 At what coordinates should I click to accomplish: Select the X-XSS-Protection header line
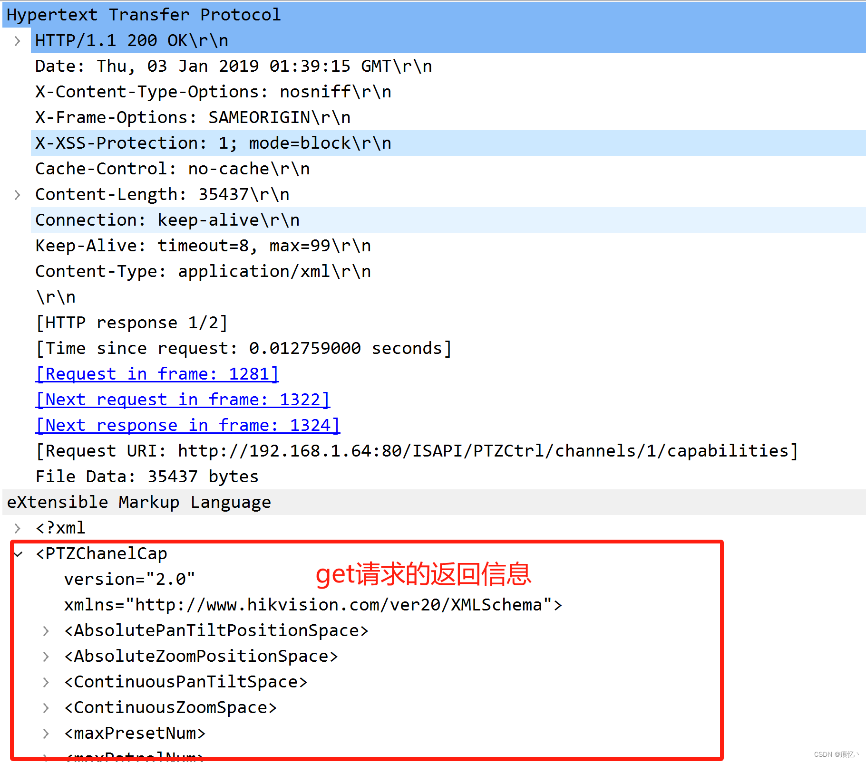click(213, 143)
